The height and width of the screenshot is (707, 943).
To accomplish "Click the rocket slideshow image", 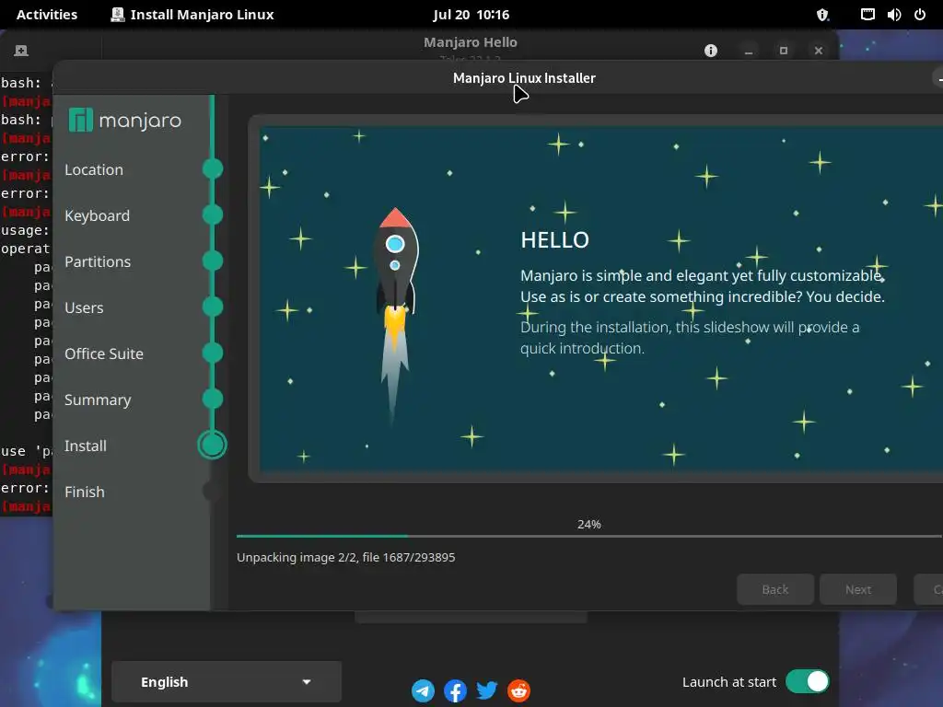I will (396, 316).
